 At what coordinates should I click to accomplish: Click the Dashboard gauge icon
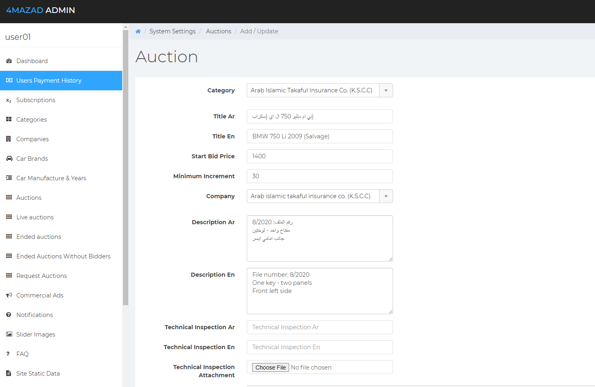coord(9,61)
